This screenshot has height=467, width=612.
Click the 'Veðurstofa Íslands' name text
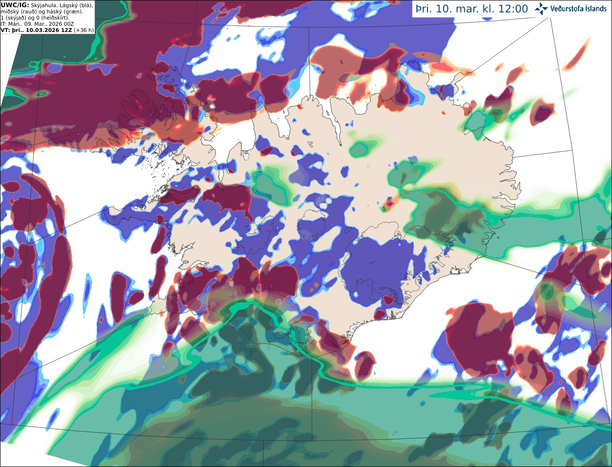pos(579,9)
